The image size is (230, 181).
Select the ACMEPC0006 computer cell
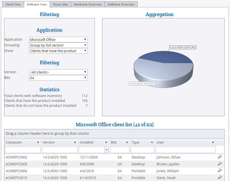[x=16, y=171]
